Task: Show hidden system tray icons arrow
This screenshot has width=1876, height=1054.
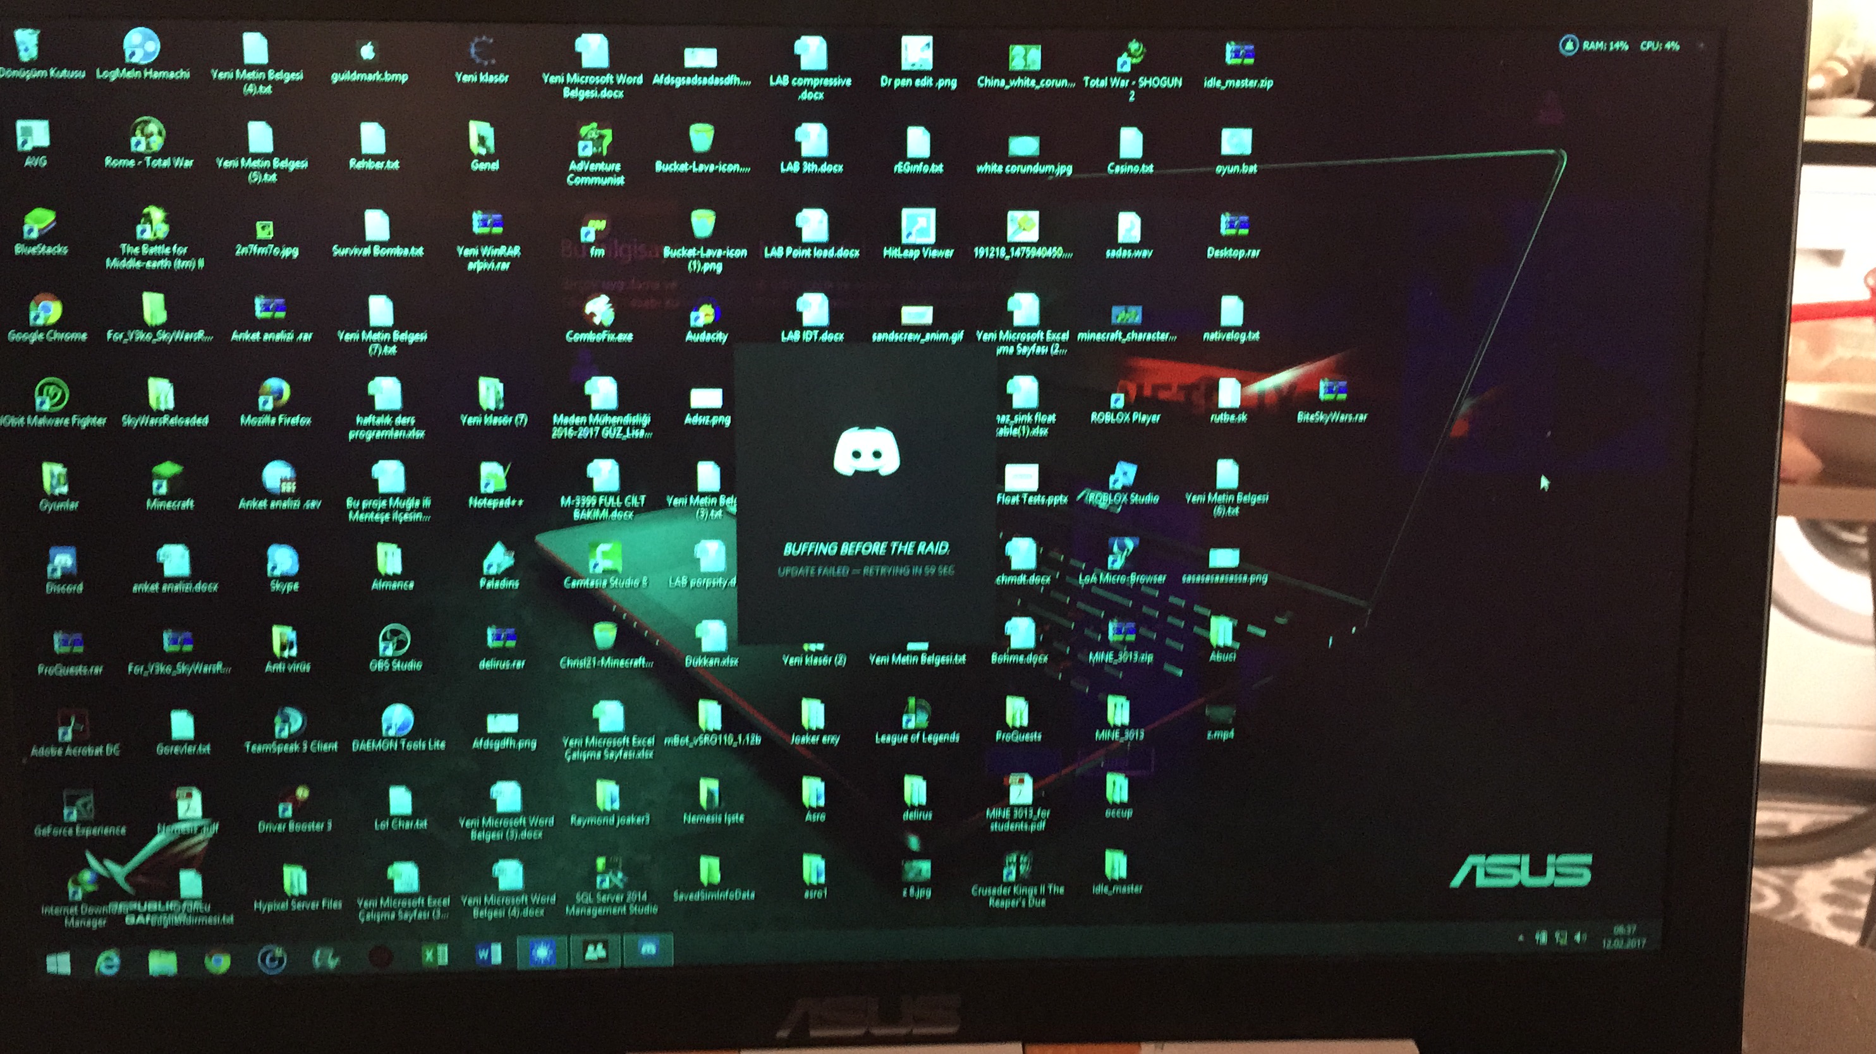Action: pos(1521,938)
